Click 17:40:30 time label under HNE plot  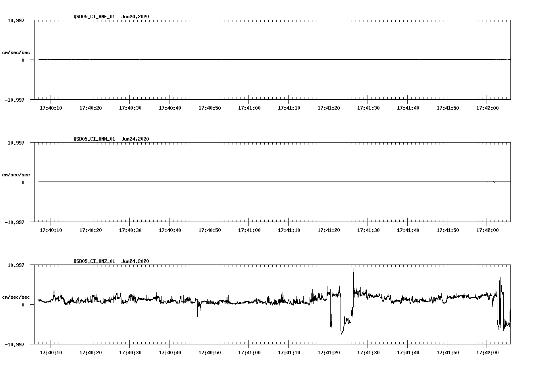pyautogui.click(x=130, y=108)
